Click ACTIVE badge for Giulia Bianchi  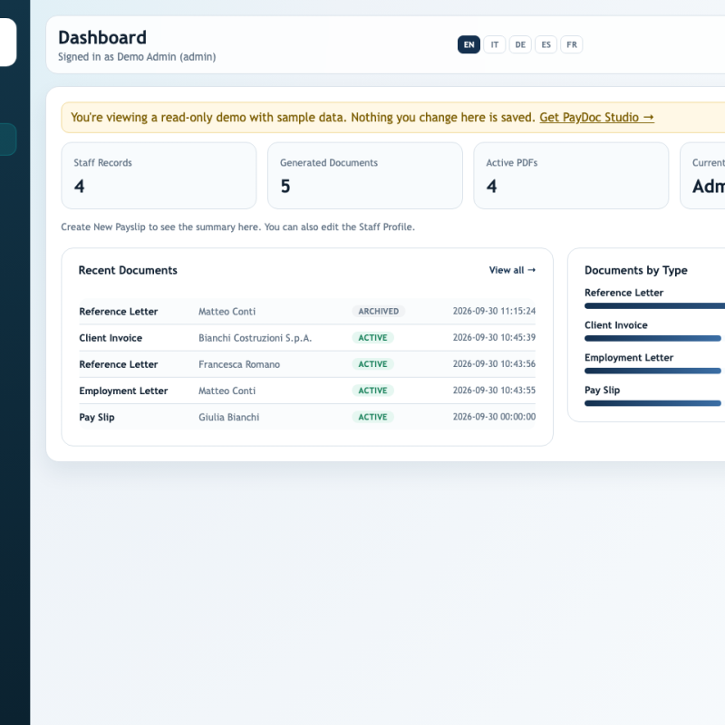tap(372, 417)
